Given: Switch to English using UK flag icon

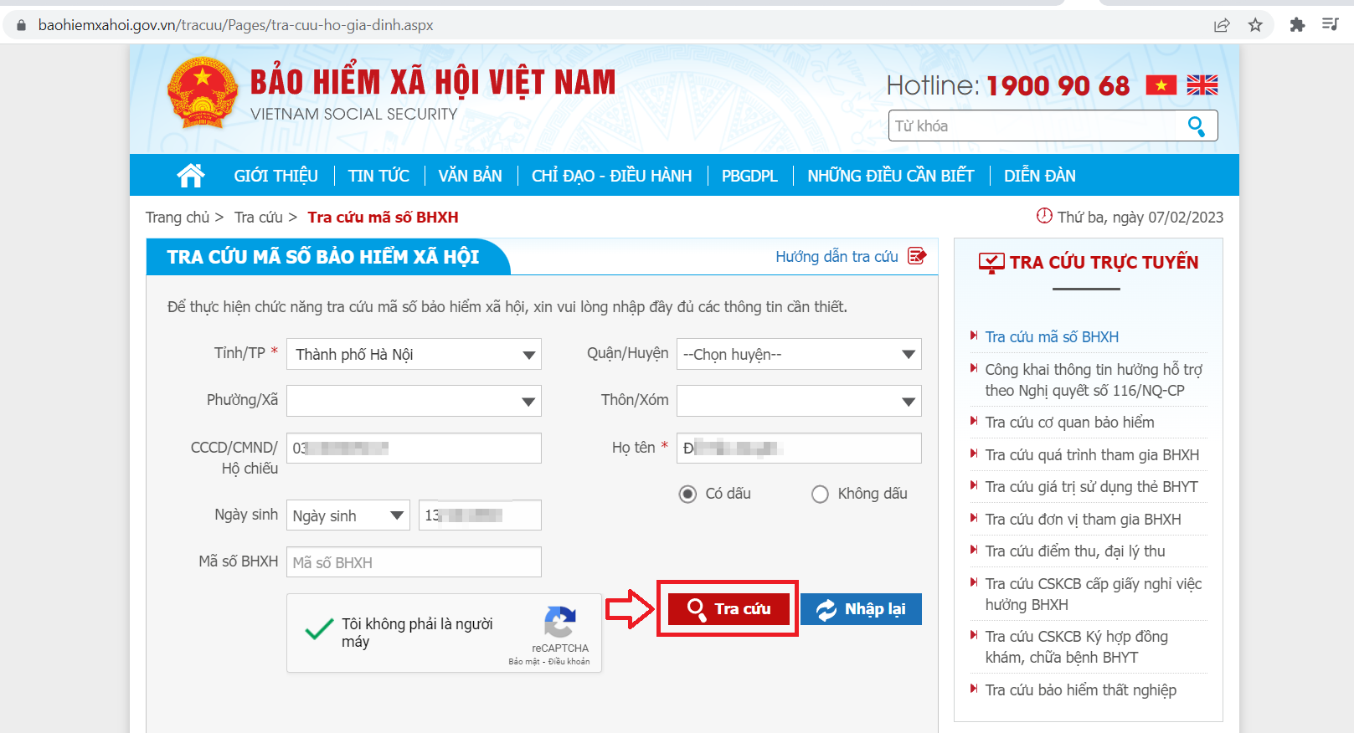Looking at the screenshot, I should (x=1202, y=85).
